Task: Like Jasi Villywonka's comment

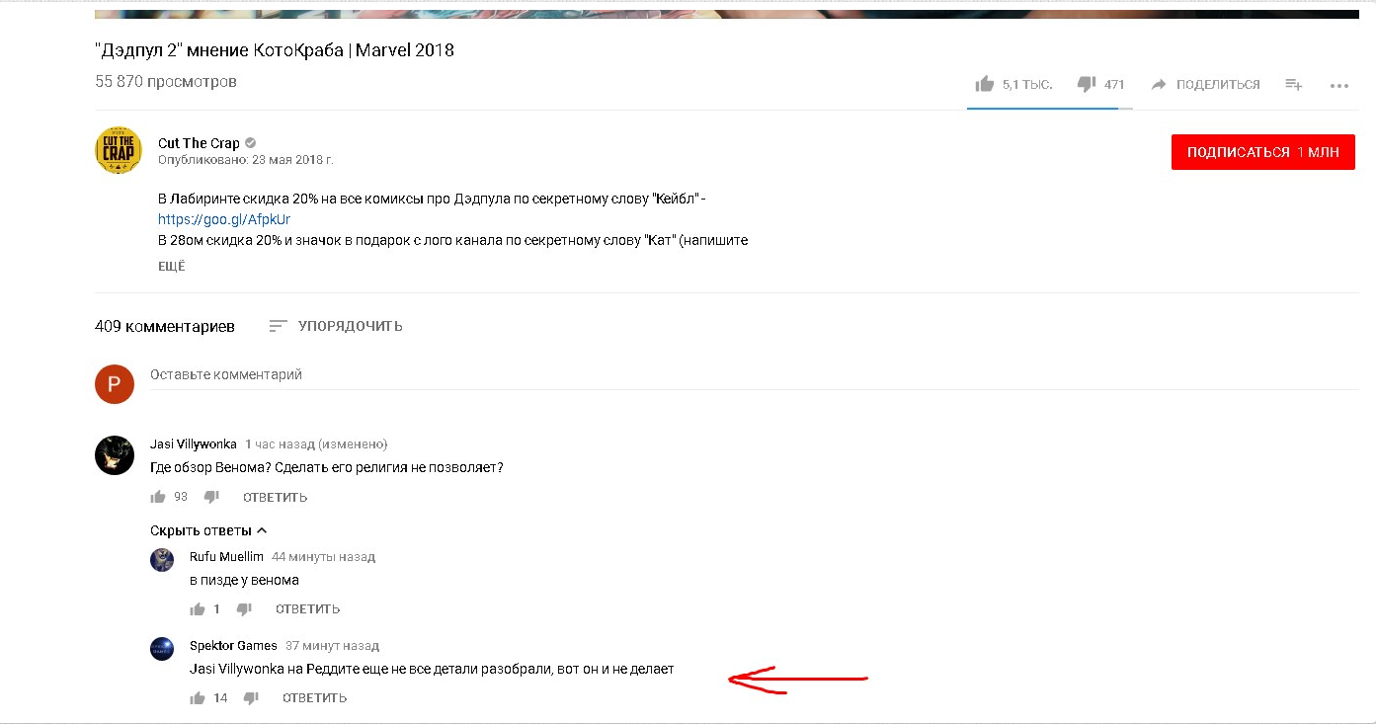Action: [x=158, y=497]
